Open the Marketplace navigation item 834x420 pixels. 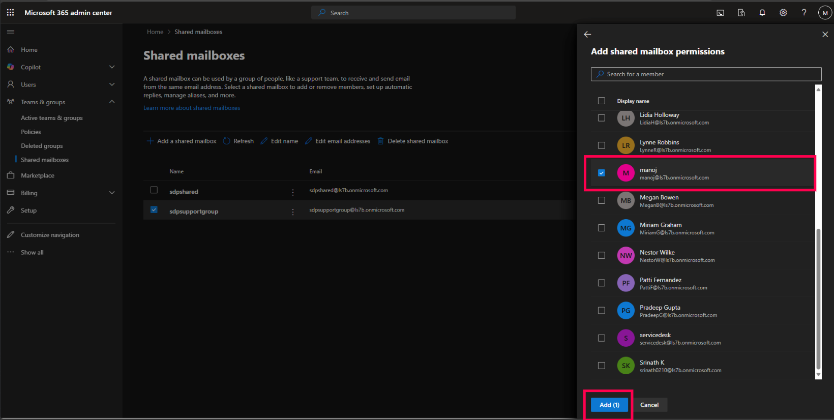coord(37,175)
